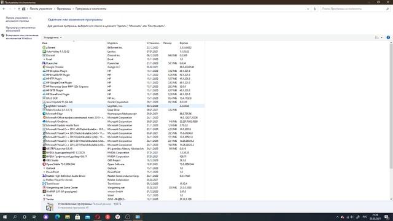Screen dimensions: 393x221
Task: Sort by Установлено date column header
Action: [154, 43]
